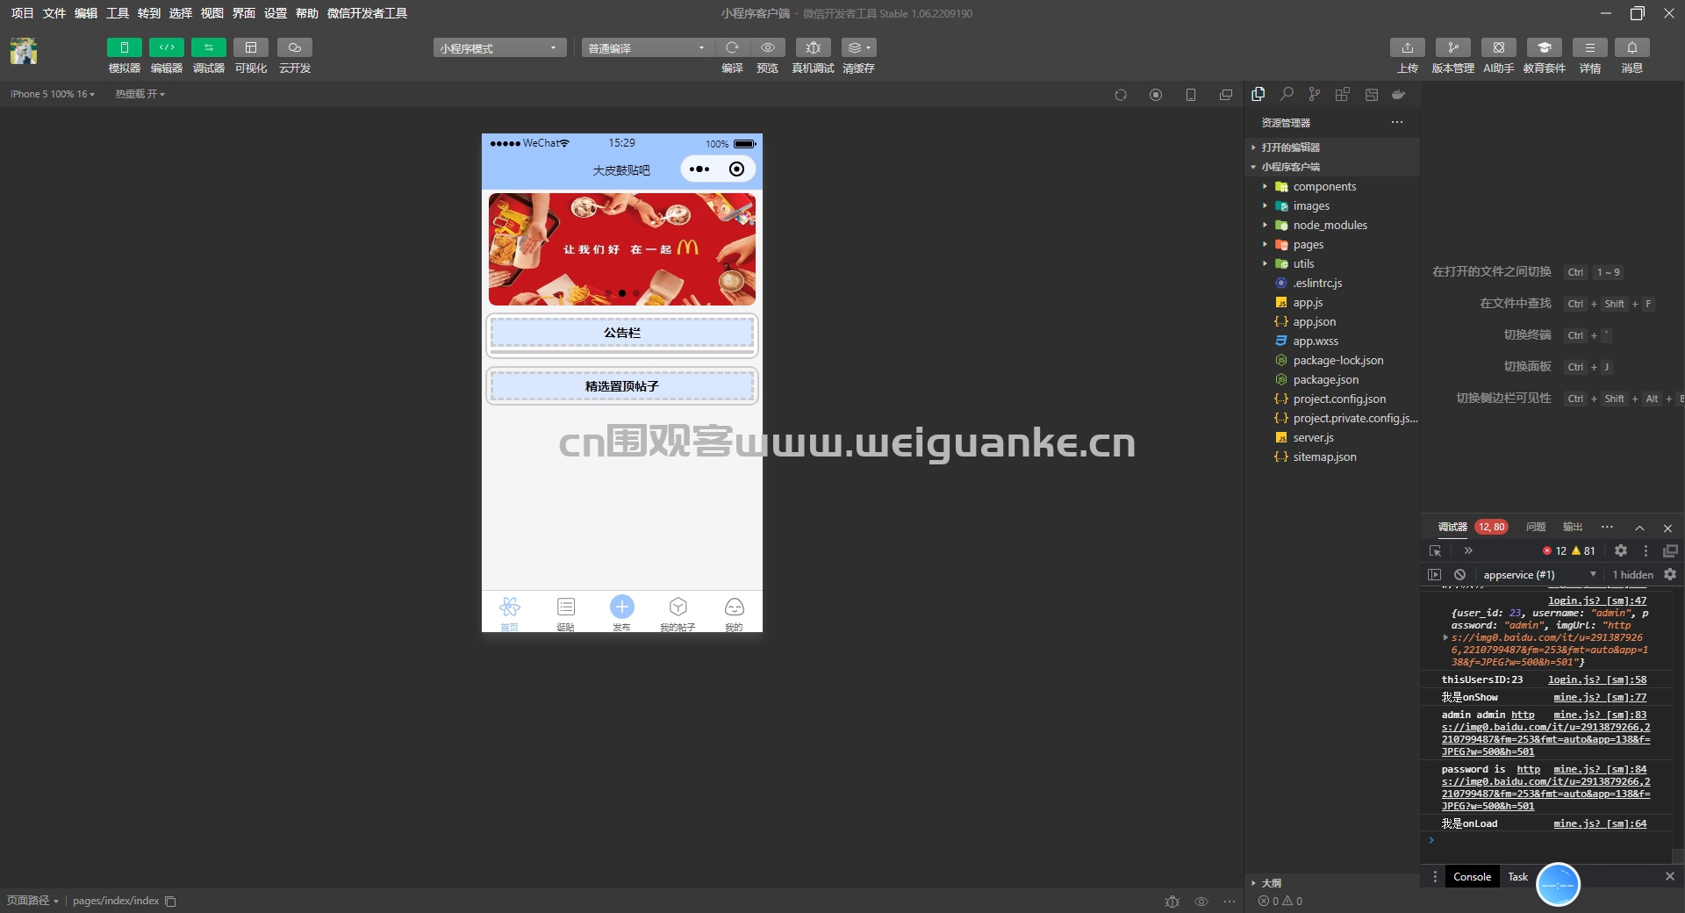Viewport: 1685px width, 913px height.
Task: Click the capsule close circle button
Action: pos(737,169)
